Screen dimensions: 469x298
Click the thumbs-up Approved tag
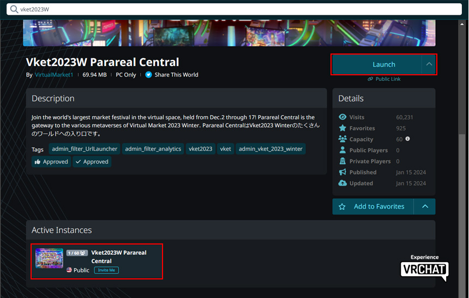51,162
